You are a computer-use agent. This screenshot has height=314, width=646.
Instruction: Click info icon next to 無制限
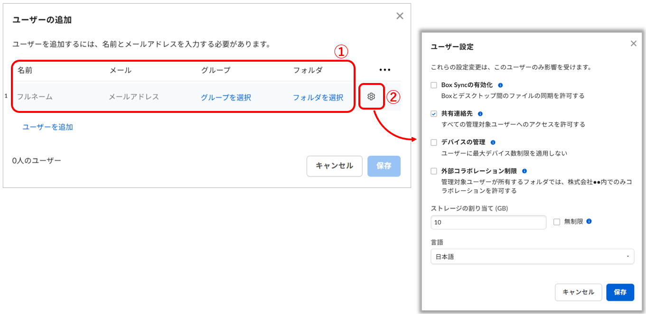(589, 222)
